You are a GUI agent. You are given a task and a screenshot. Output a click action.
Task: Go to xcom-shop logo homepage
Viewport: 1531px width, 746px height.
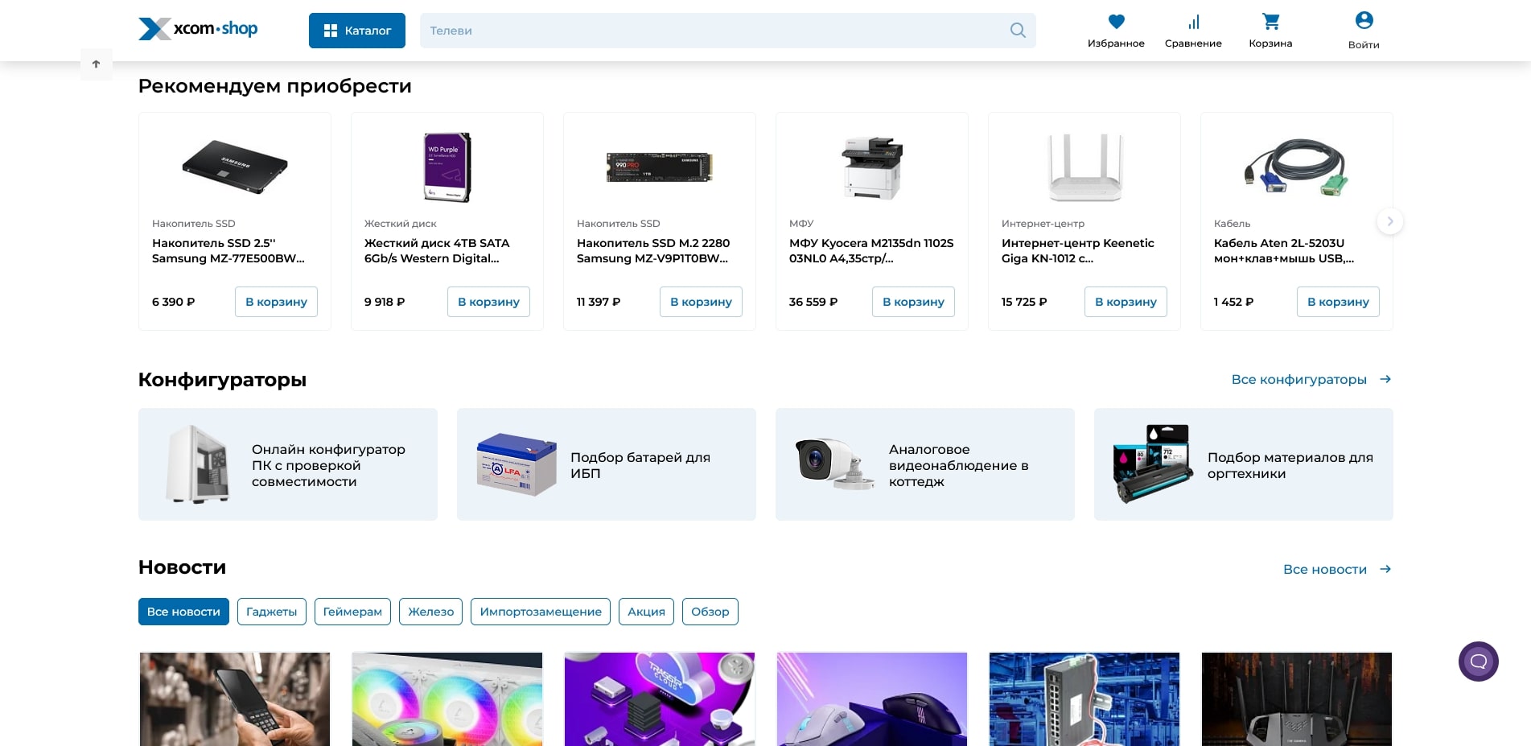(198, 29)
